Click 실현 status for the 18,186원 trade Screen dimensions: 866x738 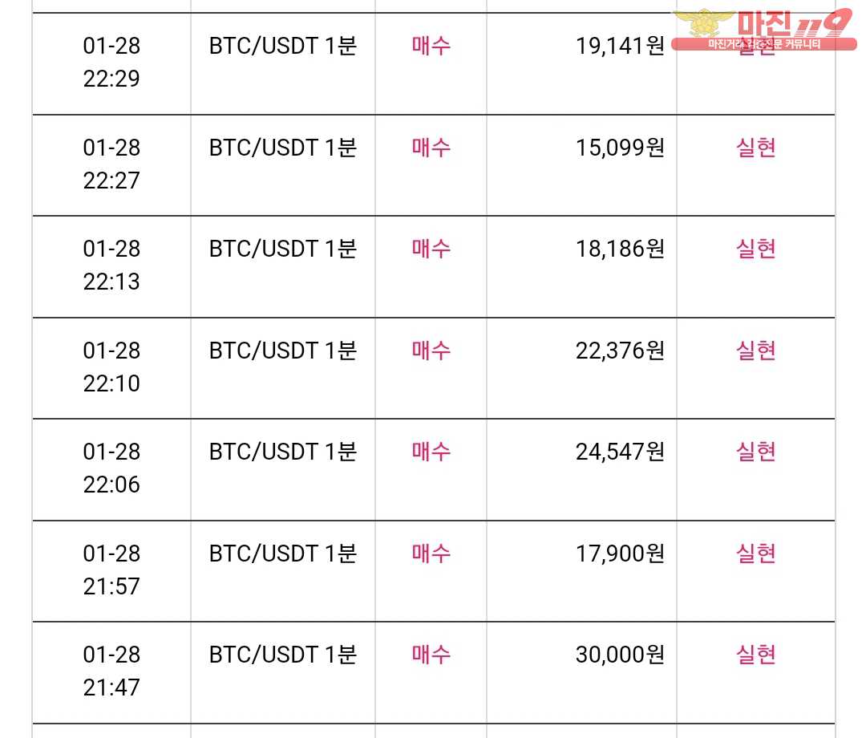tap(755, 249)
